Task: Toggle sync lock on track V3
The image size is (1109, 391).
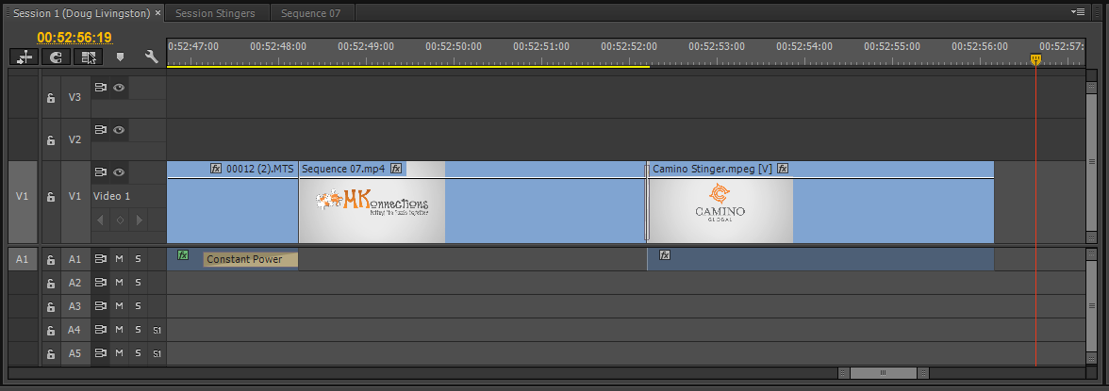Action: [100, 88]
